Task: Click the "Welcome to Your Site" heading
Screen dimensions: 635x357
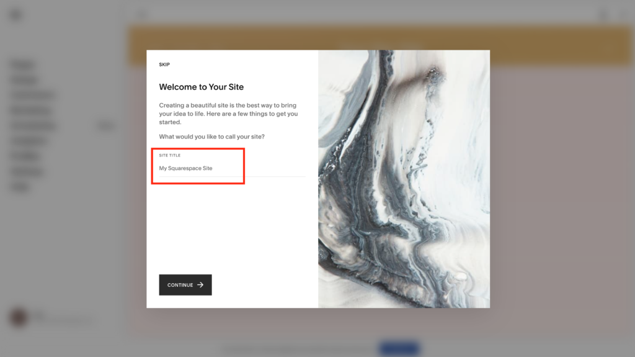Action: [202, 87]
